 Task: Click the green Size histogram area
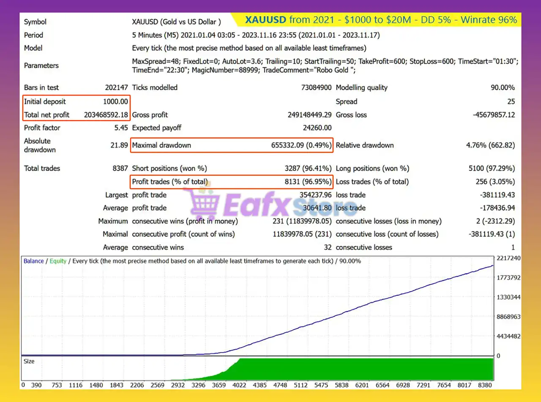pyautogui.click(x=363, y=369)
